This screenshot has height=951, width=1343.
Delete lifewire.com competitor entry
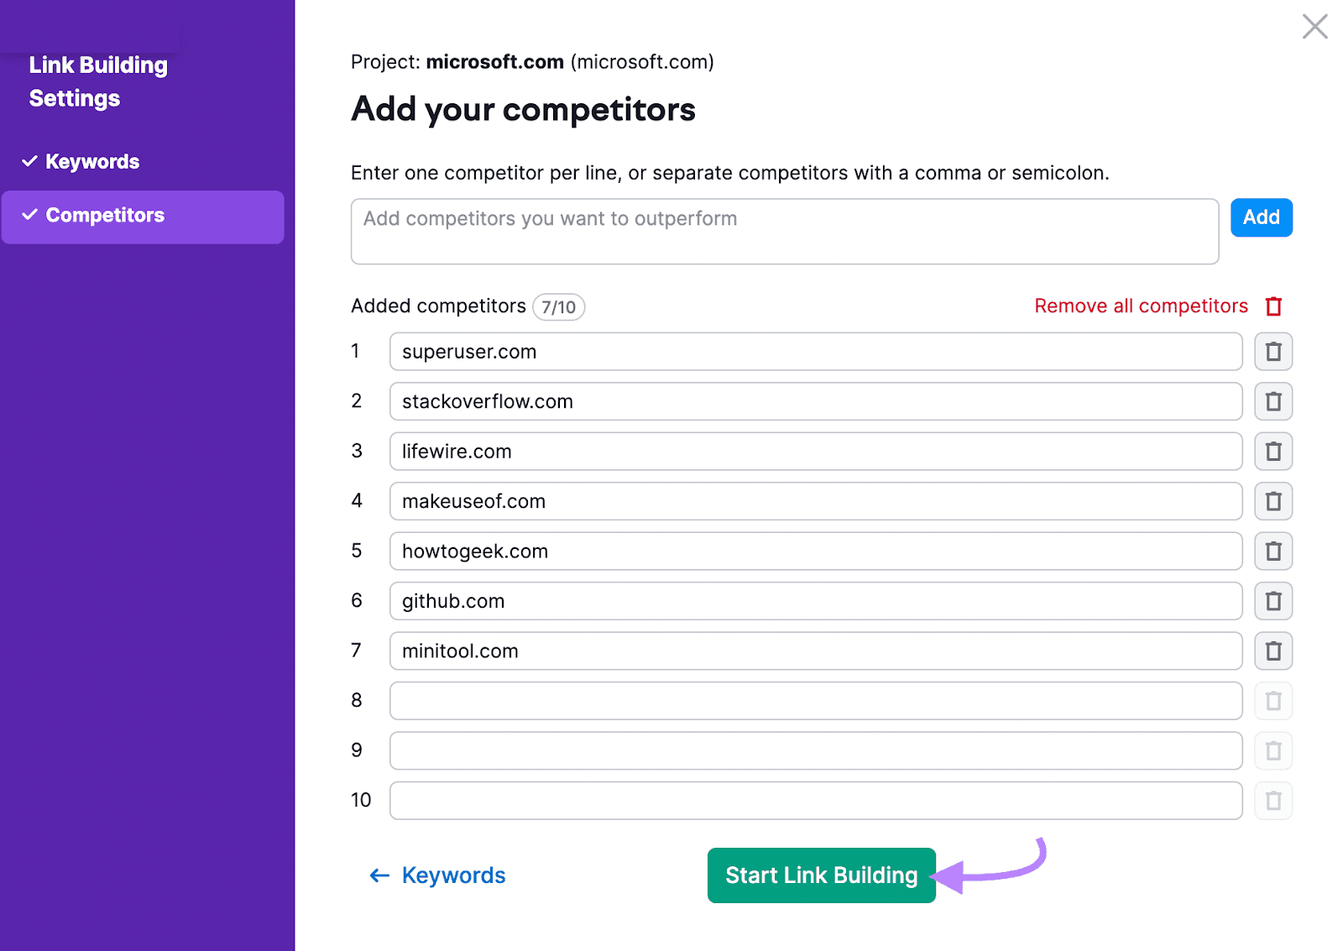[x=1273, y=452]
